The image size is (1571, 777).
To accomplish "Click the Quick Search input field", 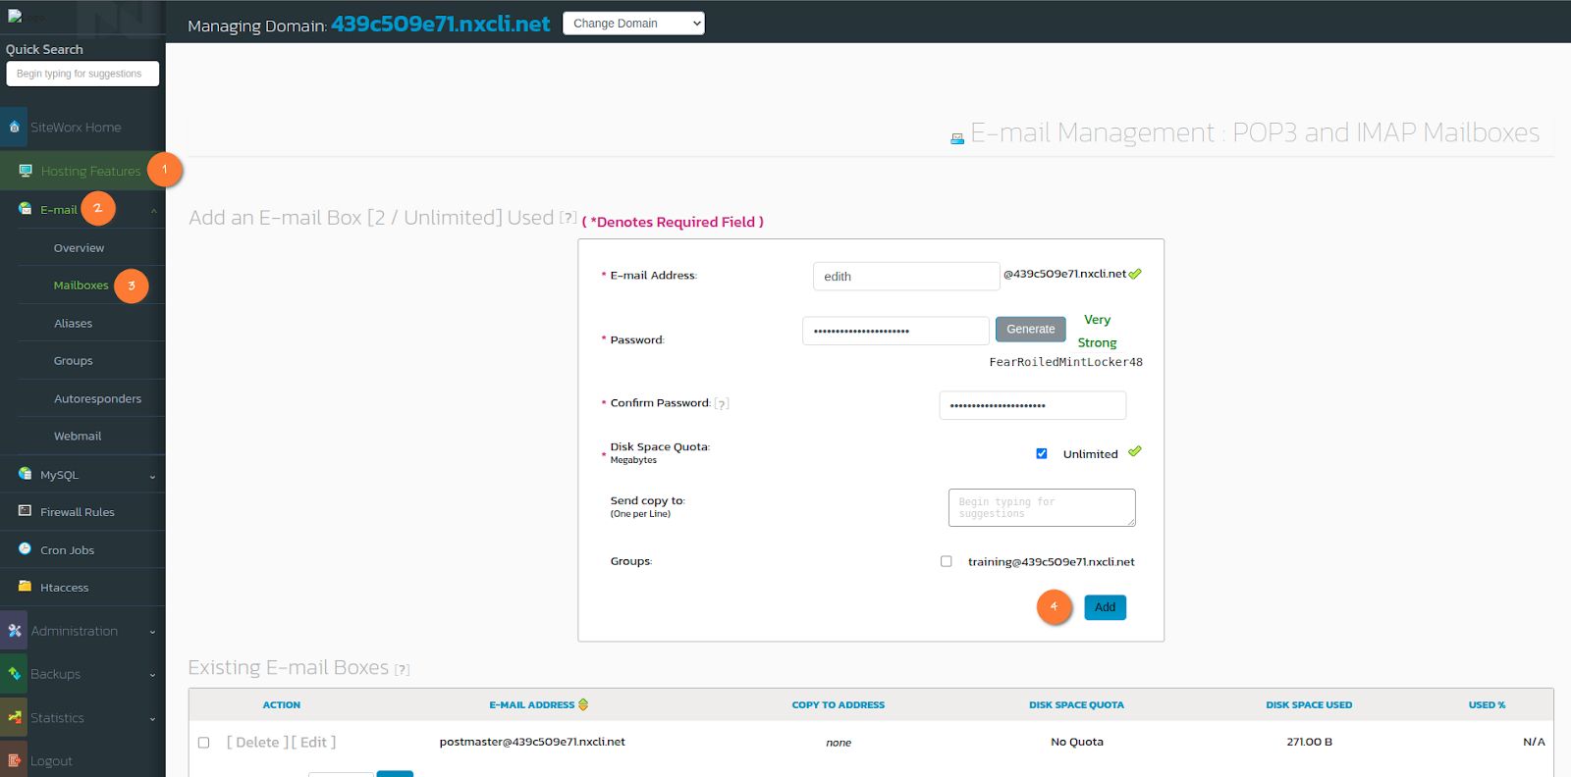I will (82, 74).
